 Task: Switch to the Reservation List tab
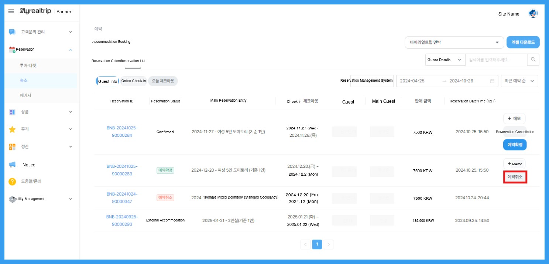133,61
